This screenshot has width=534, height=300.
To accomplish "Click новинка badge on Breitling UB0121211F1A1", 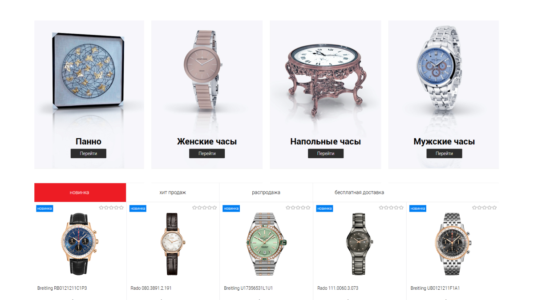I will pyautogui.click(x=418, y=208).
